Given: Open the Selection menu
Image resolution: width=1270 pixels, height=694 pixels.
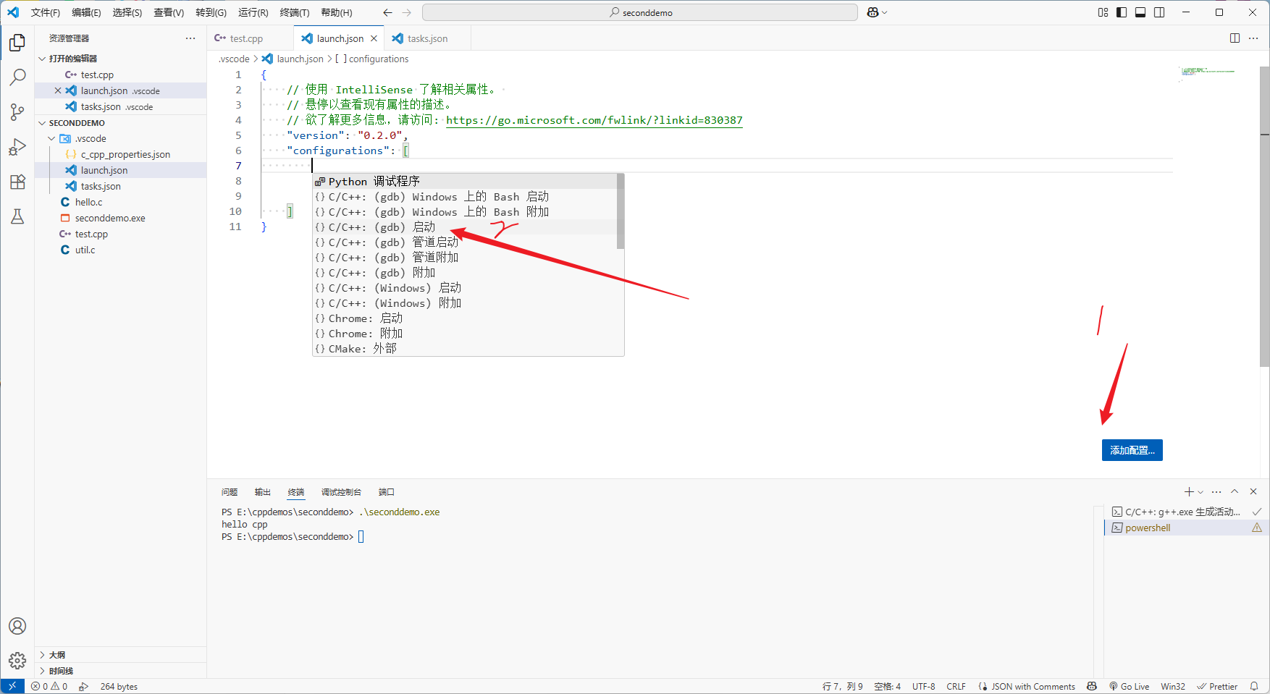Looking at the screenshot, I should pyautogui.click(x=127, y=12).
